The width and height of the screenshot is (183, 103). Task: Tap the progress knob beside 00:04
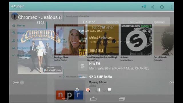point(22,83)
